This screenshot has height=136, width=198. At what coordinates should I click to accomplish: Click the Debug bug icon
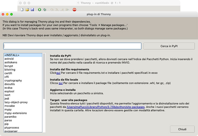[x=45, y=10]
